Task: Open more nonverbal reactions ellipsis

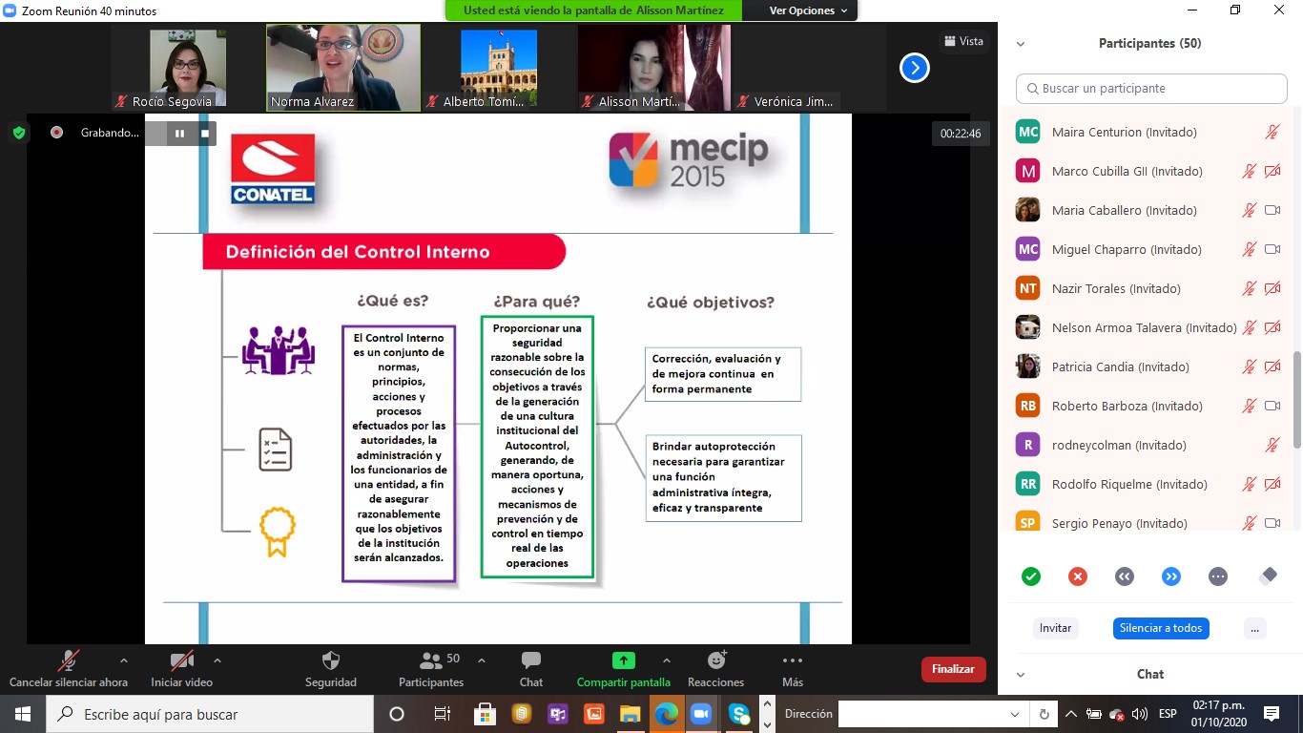Action: point(1218,576)
